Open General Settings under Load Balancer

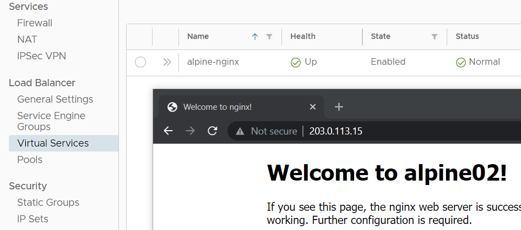[x=55, y=99]
